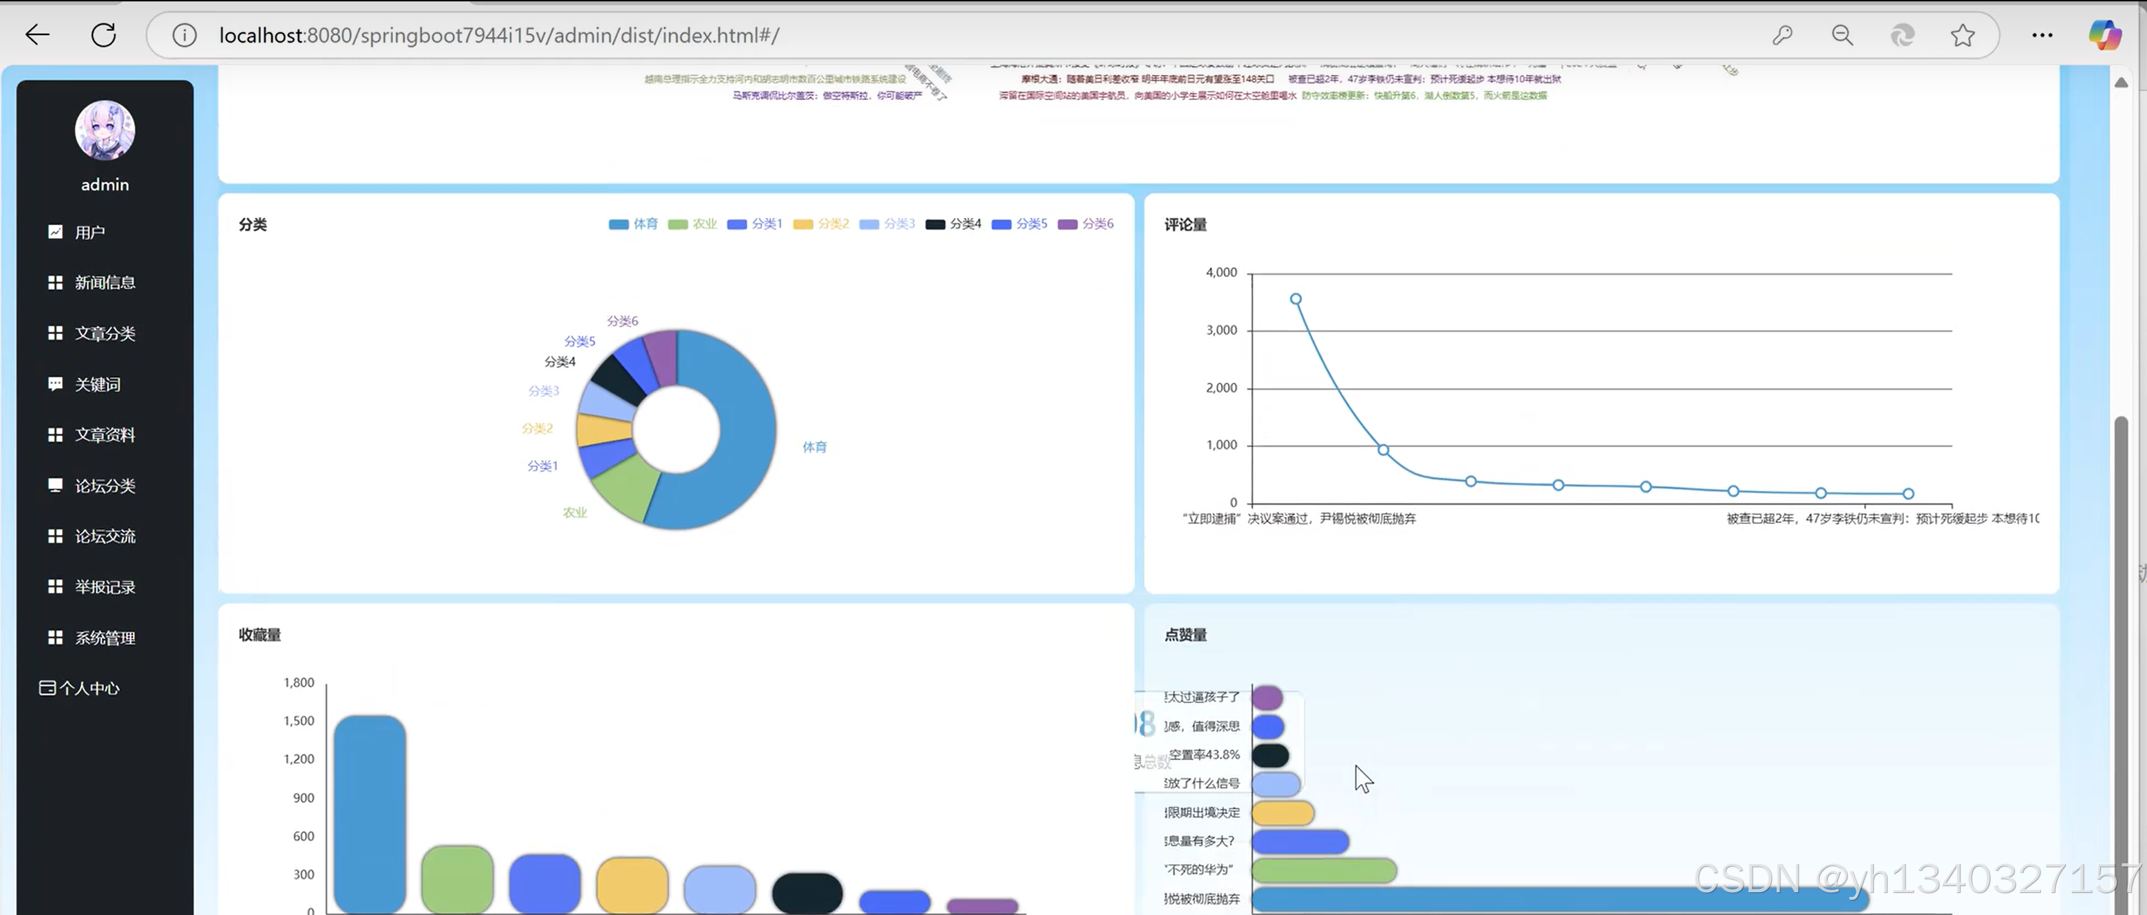
Task: Open 个人中心 menu item in the sidebar
Action: pos(89,688)
